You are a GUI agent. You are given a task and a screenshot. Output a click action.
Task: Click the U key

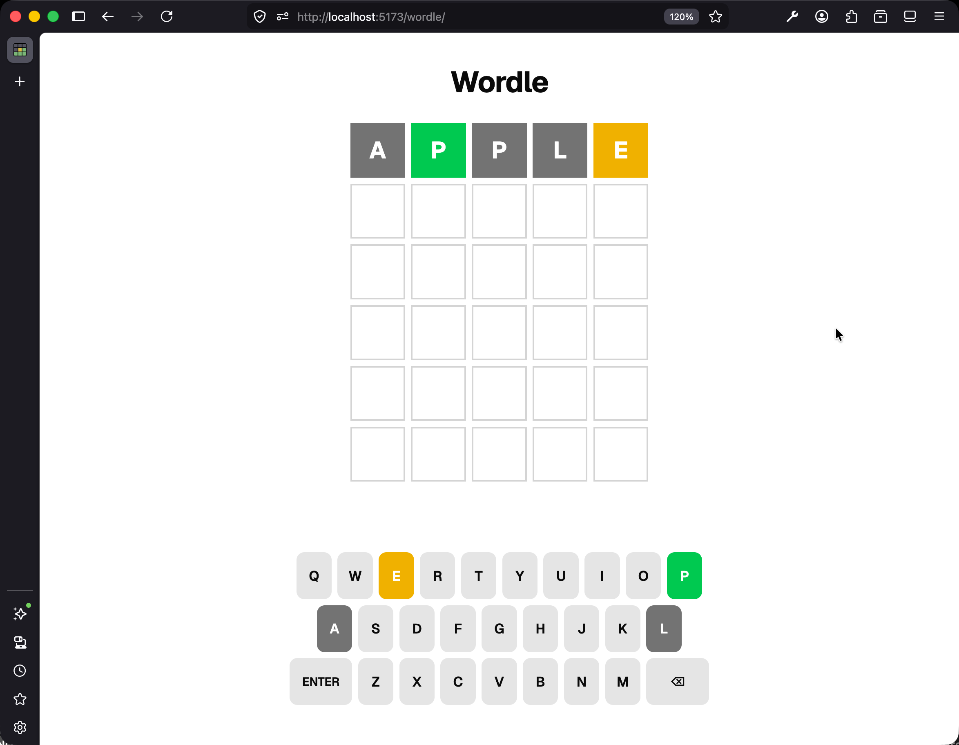(561, 575)
